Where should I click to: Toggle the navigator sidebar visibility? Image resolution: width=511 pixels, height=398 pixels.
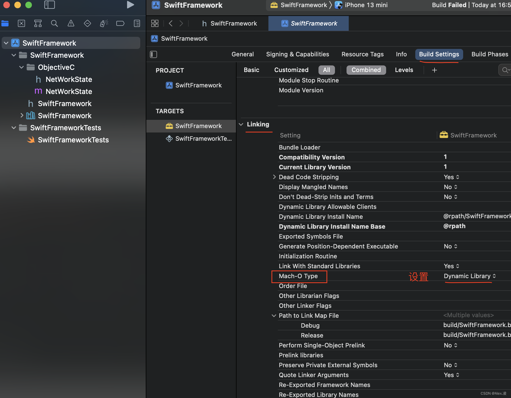[50, 5]
